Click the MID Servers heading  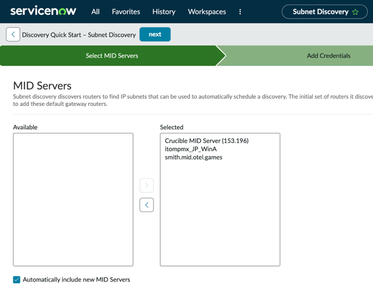pos(42,85)
